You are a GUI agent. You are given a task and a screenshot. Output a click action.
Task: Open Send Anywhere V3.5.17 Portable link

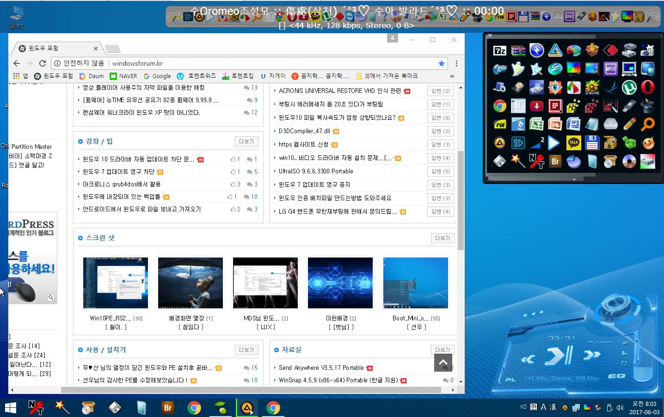click(321, 368)
